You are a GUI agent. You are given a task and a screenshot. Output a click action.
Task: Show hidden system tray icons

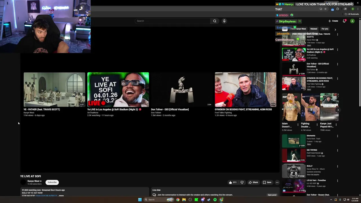coord(331,200)
